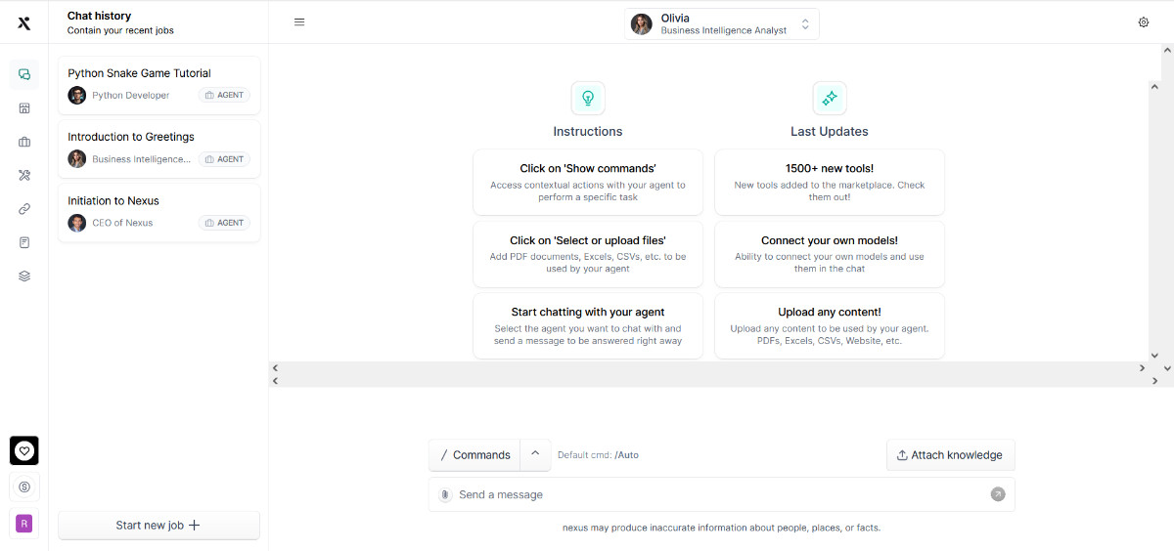1174x551 pixels.
Task: Open the 1500+ new tools update card
Action: (830, 182)
